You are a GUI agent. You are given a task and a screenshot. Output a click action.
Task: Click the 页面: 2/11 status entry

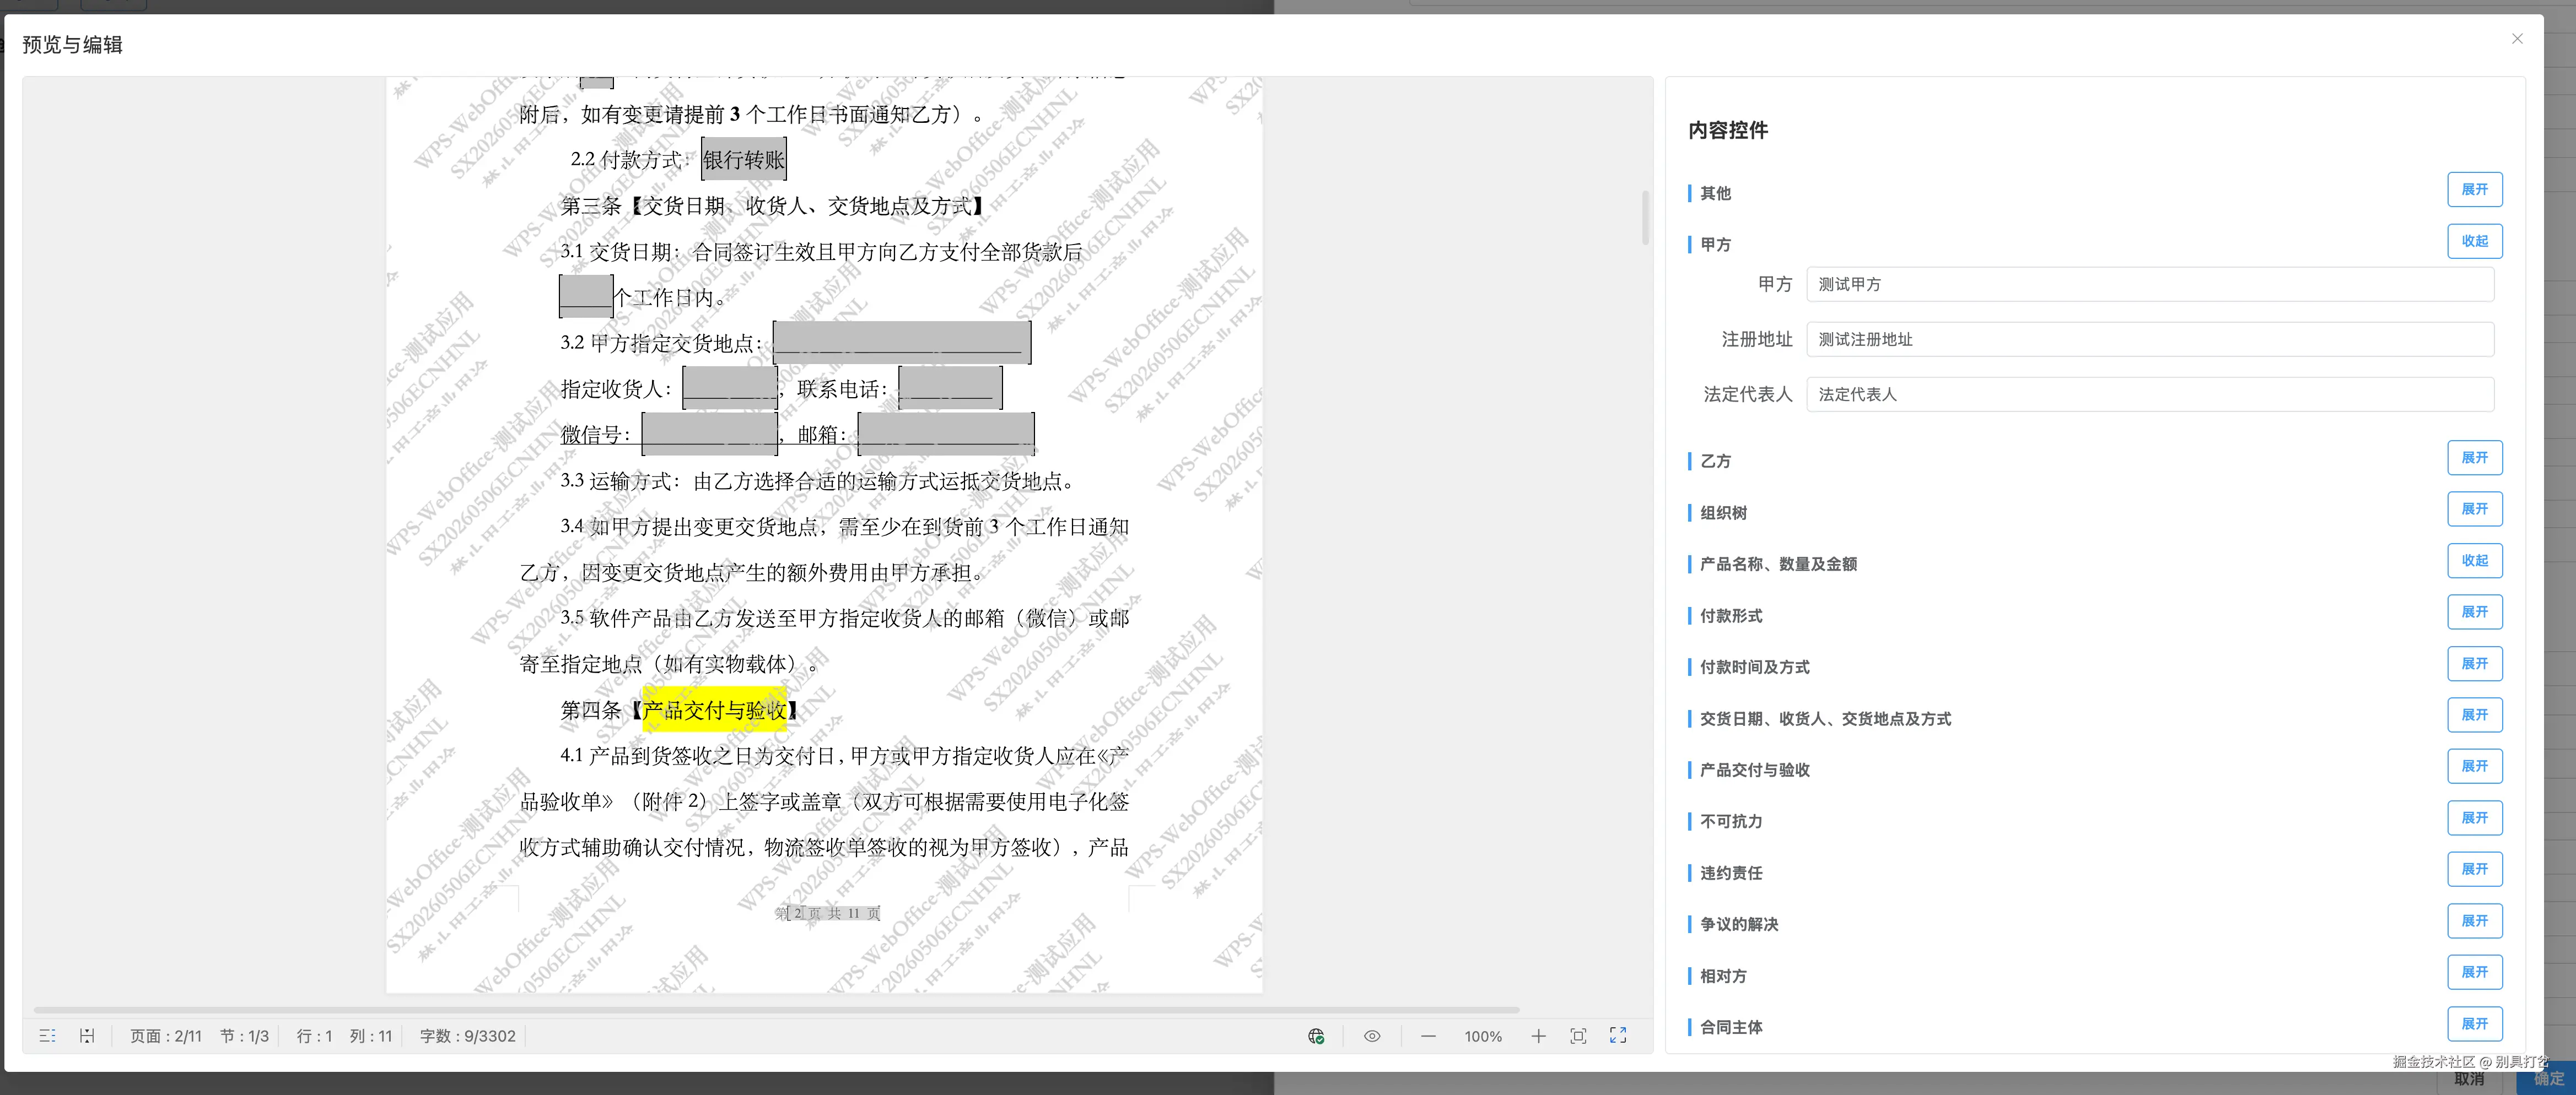tap(166, 1036)
